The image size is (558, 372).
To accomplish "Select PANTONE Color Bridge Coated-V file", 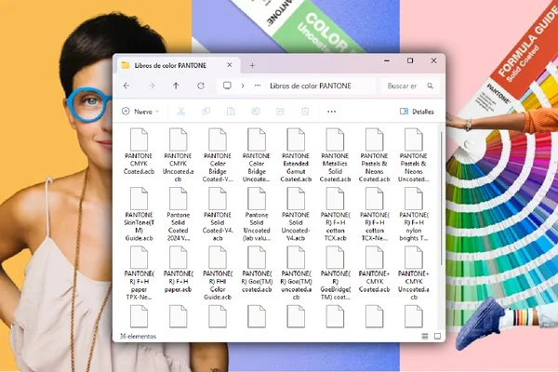I will click(218, 155).
